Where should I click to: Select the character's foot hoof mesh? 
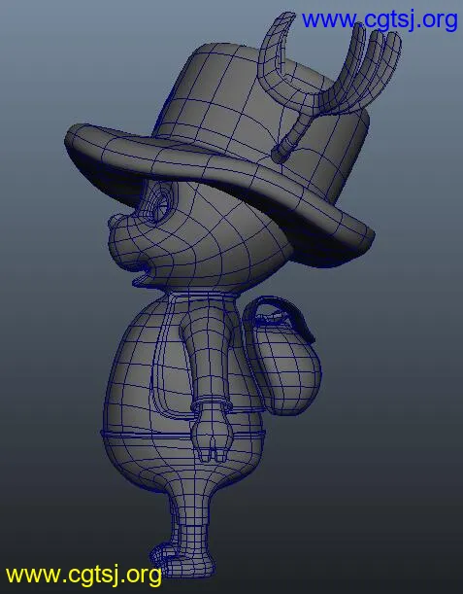point(181,561)
